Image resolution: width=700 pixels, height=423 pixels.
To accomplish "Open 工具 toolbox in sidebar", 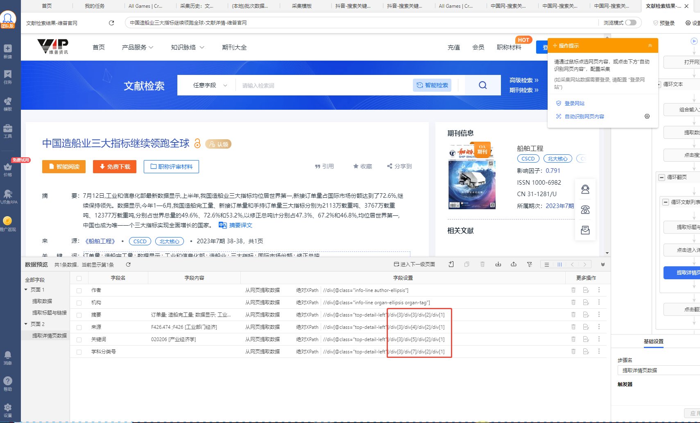I will pyautogui.click(x=8, y=131).
